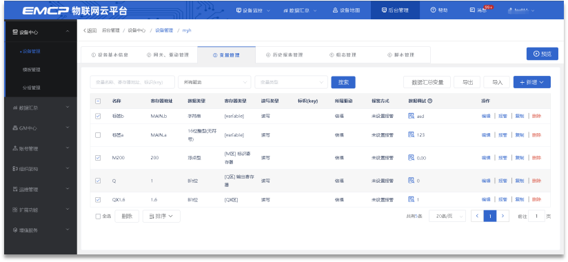
Task: Click the data test icon for 标签b row
Action: (411, 117)
